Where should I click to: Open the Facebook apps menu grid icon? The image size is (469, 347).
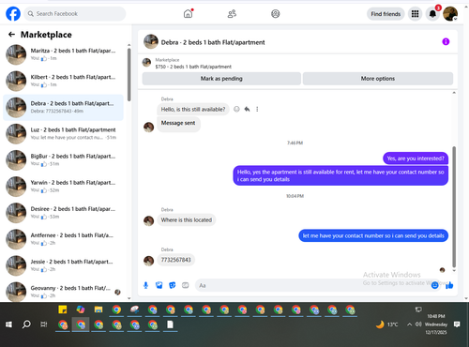415,14
